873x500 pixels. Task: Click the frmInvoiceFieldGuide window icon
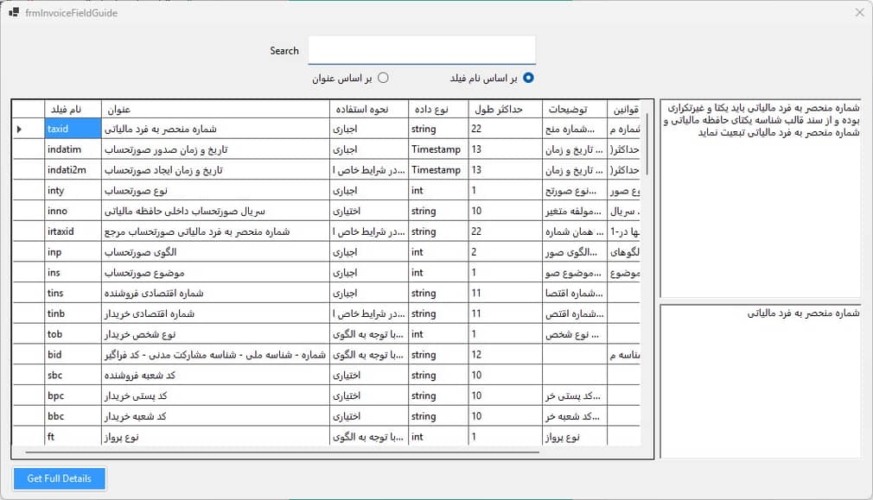point(13,13)
